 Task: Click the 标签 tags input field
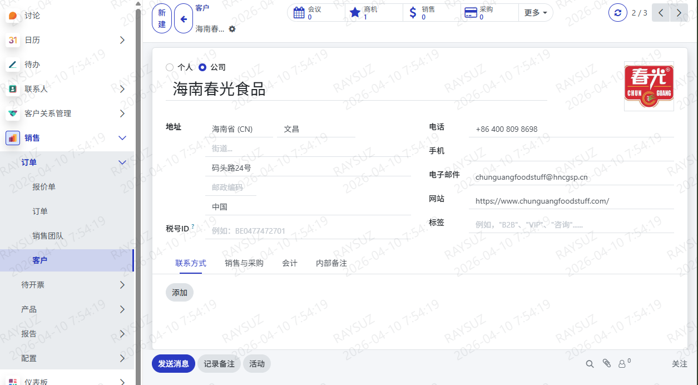(x=571, y=225)
